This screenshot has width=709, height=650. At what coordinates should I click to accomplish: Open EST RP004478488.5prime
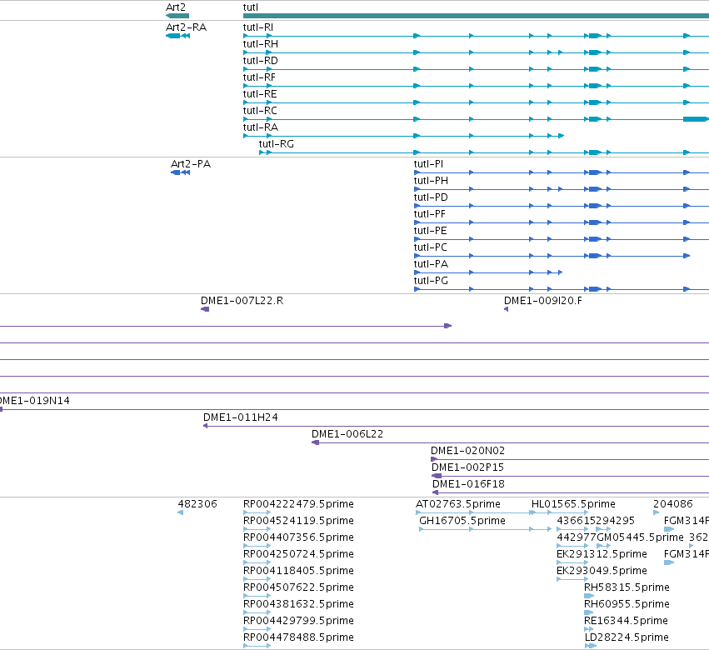pyautogui.click(x=298, y=637)
